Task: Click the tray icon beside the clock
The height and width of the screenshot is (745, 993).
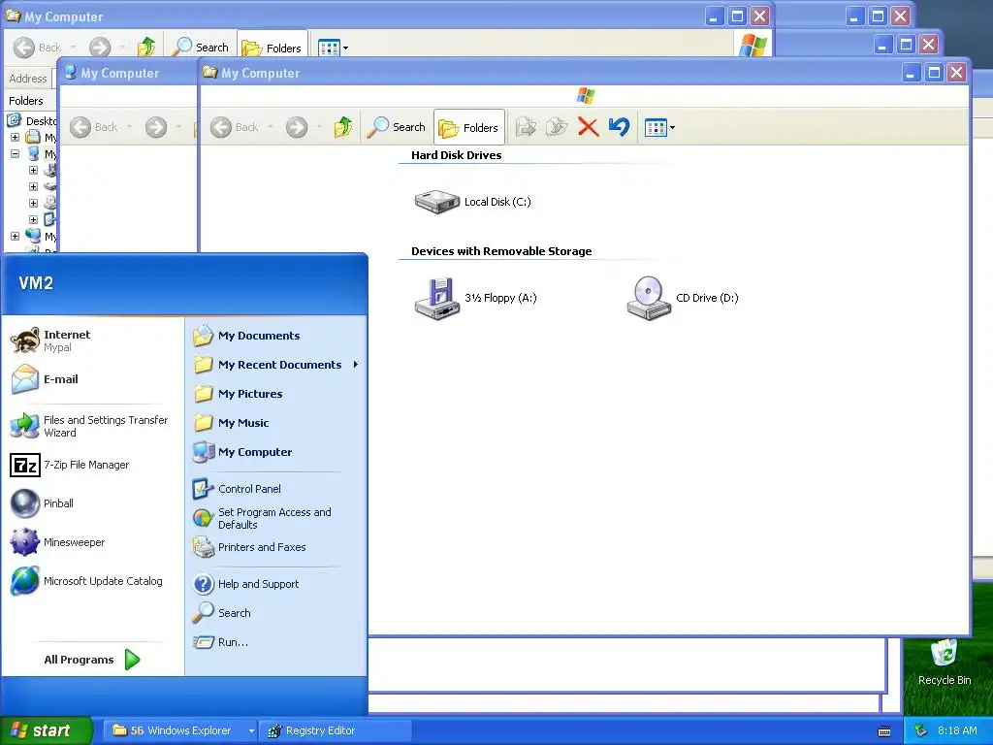Action: pyautogui.click(x=920, y=730)
